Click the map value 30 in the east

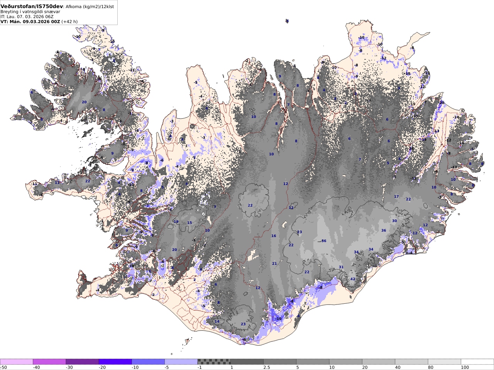(394, 221)
